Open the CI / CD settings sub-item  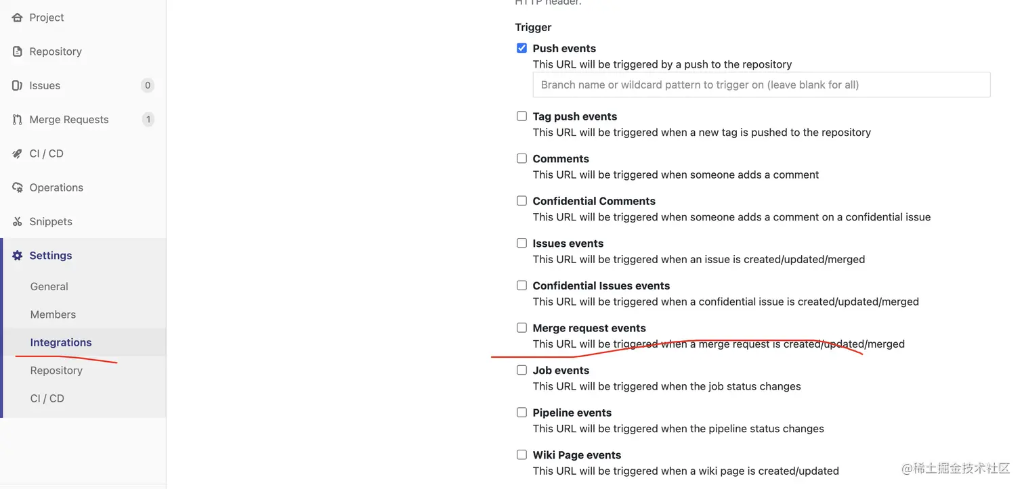click(47, 398)
